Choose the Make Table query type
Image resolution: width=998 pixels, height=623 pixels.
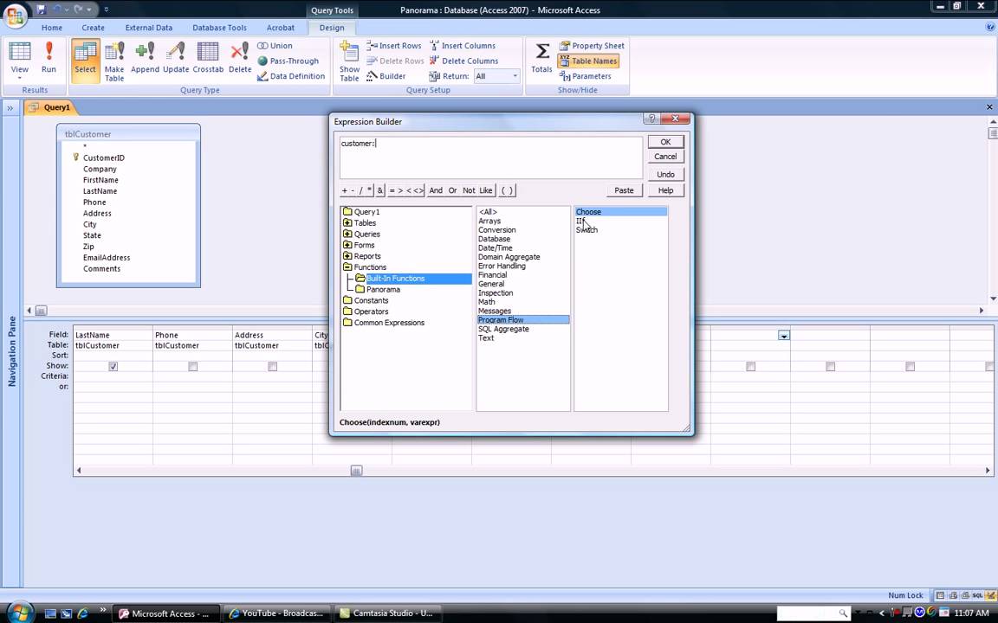tap(114, 61)
